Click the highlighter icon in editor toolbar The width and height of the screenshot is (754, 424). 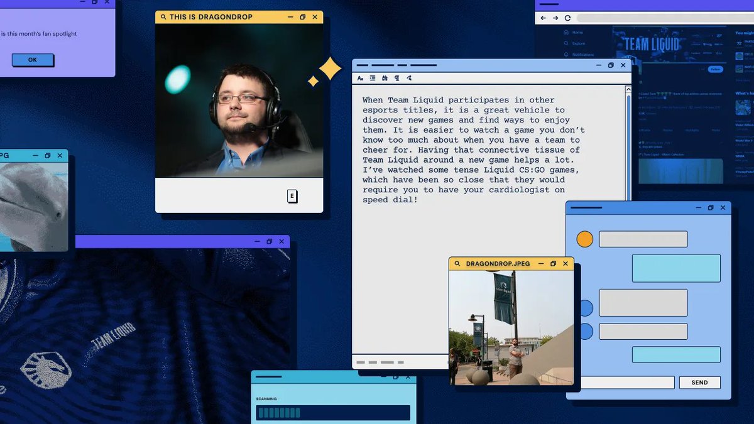[409, 78]
